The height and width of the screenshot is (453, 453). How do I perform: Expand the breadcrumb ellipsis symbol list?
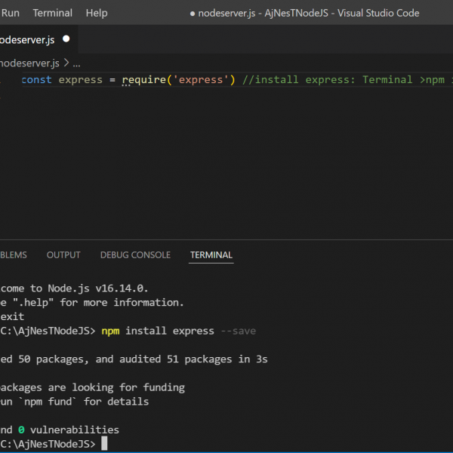(x=75, y=64)
